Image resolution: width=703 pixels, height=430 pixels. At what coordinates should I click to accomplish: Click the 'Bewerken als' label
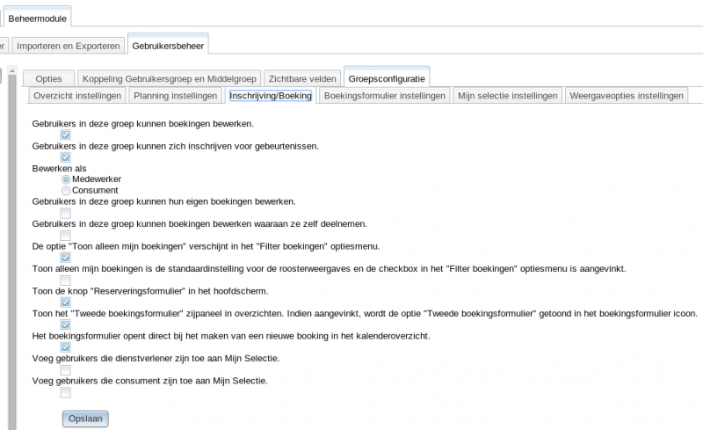tap(59, 168)
